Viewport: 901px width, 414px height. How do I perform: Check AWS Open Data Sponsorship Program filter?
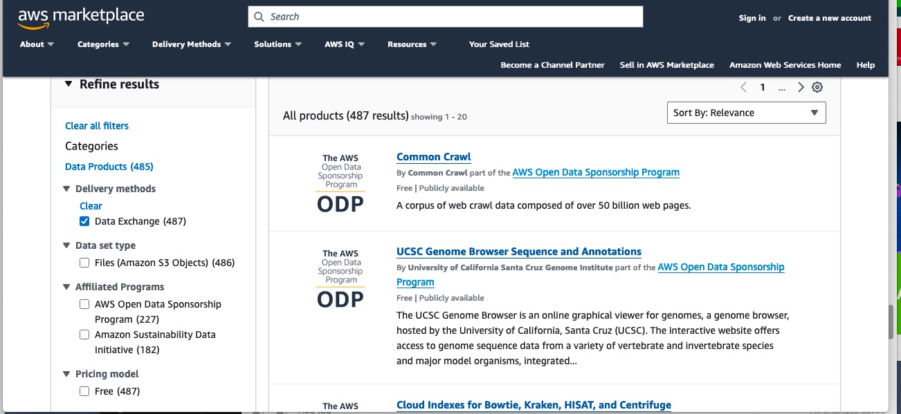coord(84,303)
